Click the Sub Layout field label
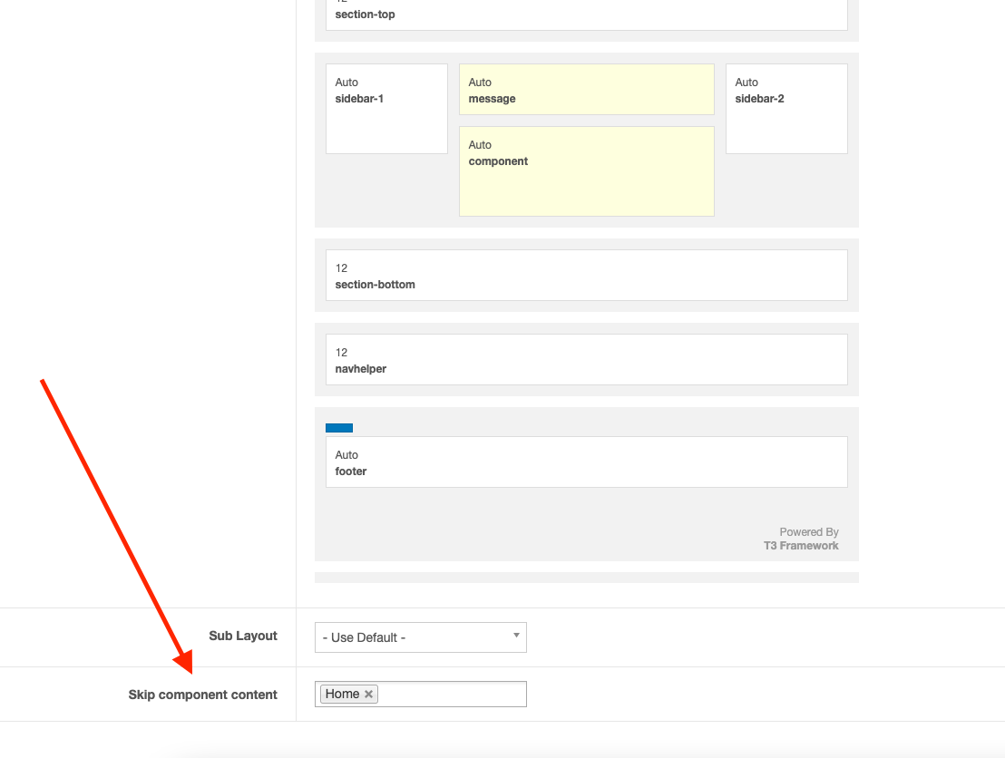This screenshot has width=1005, height=758. pyautogui.click(x=243, y=637)
